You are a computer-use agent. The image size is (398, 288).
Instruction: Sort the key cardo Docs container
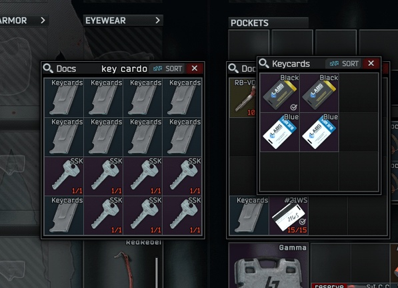click(x=167, y=69)
